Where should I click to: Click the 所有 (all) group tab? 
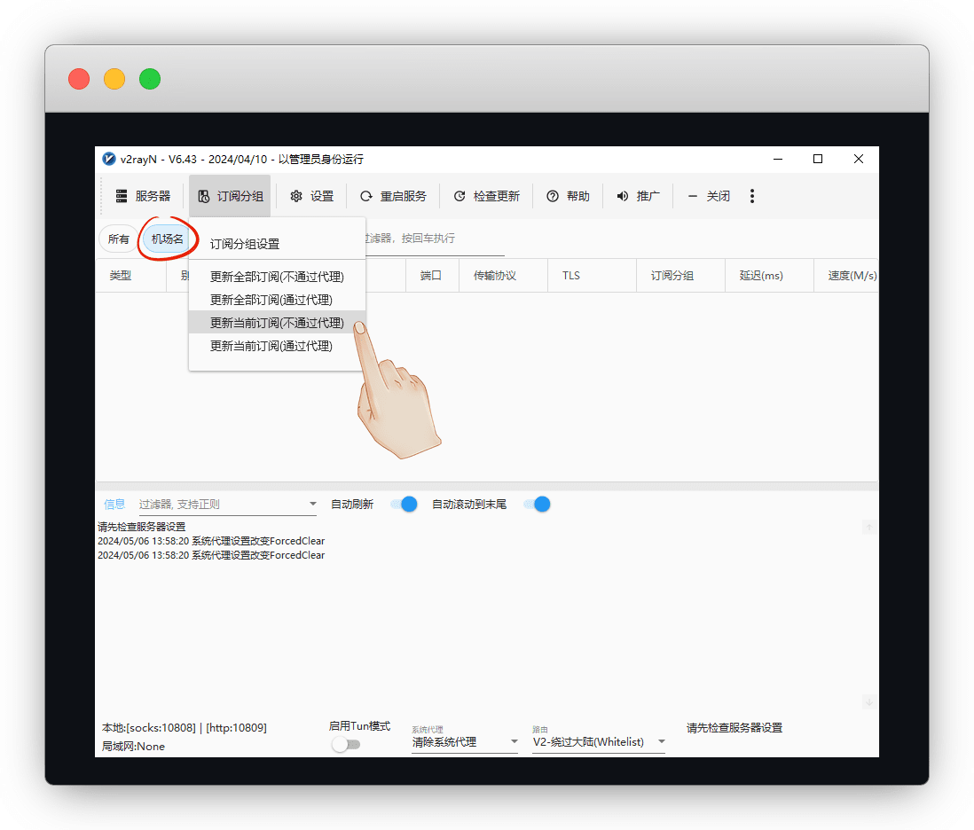[119, 239]
